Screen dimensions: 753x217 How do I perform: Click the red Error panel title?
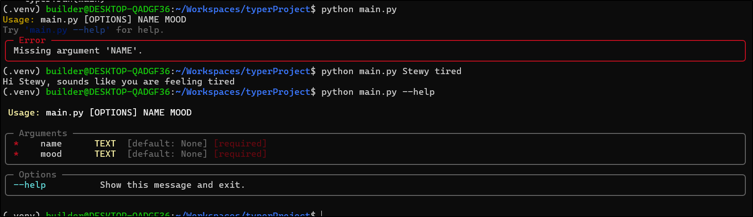click(32, 40)
